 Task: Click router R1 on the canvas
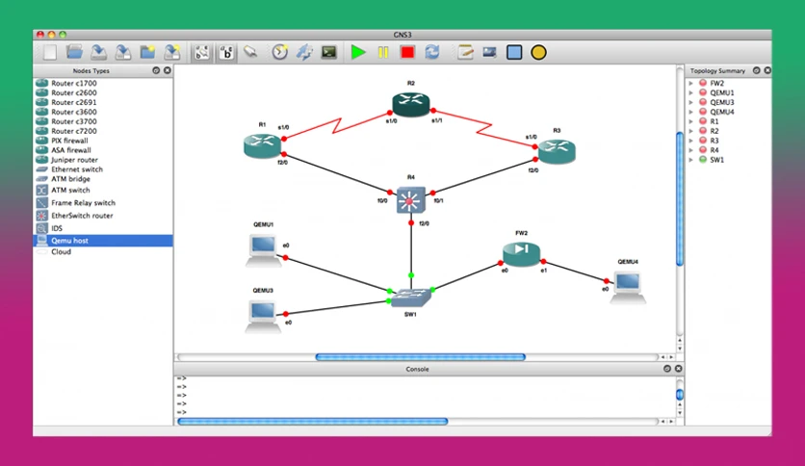[262, 145]
